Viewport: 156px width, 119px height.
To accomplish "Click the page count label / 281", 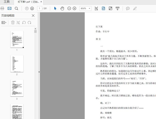I will (x=45, y=9).
